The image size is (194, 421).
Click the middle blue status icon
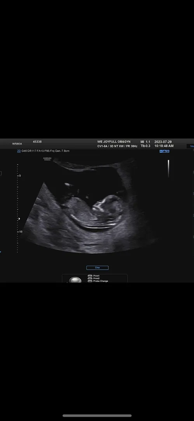click(x=164, y=151)
